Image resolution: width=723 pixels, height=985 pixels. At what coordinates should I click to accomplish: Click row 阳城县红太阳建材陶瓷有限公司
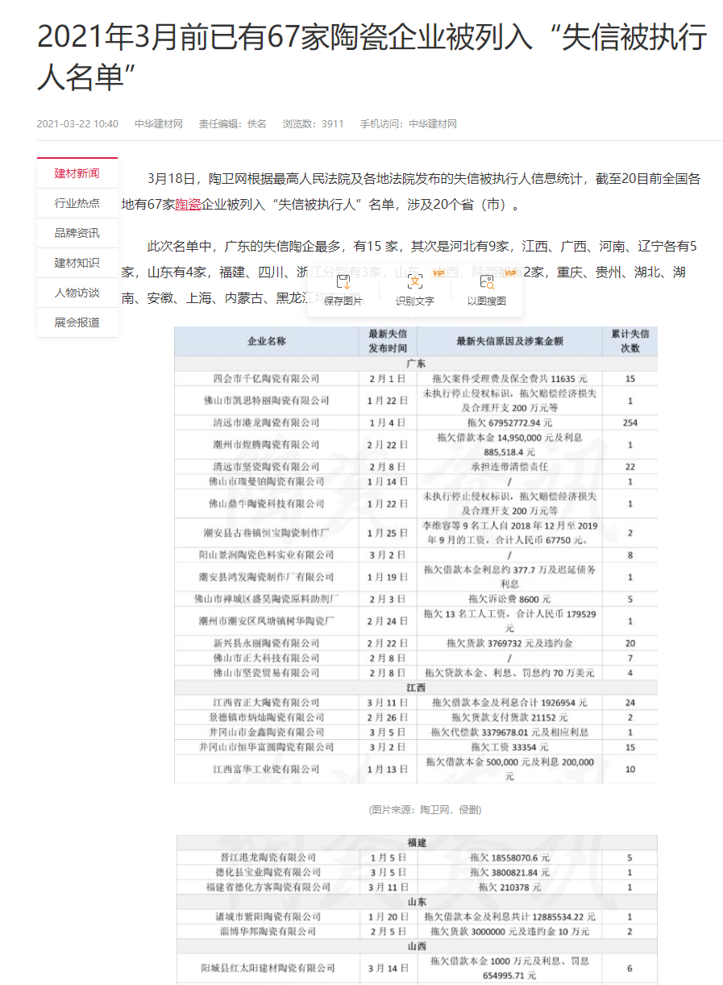[x=416, y=968]
